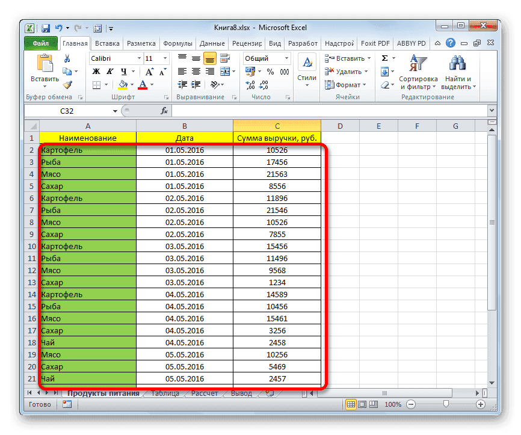Open the font size dropdown
Image resolution: width=521 pixels, height=435 pixels.
click(x=164, y=58)
